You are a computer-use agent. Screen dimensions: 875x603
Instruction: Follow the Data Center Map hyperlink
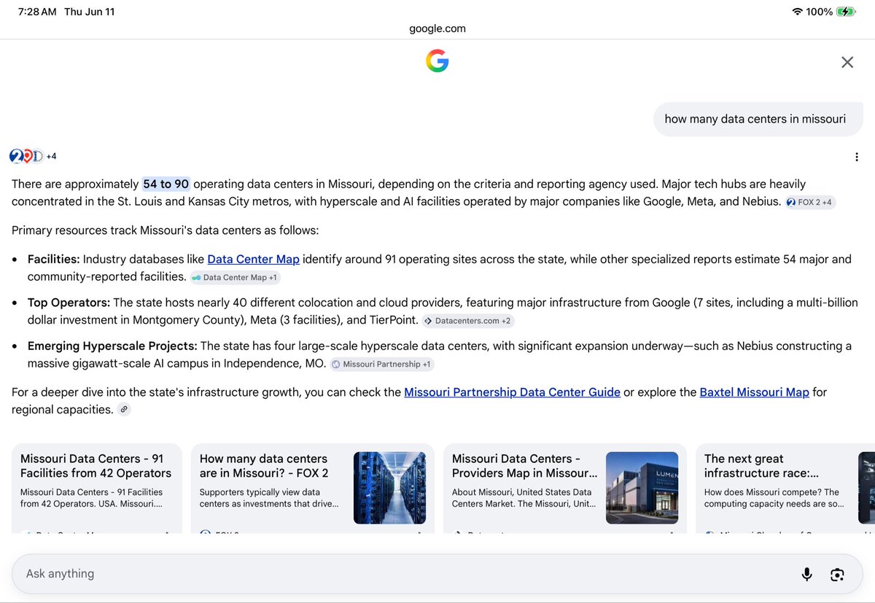tap(253, 259)
